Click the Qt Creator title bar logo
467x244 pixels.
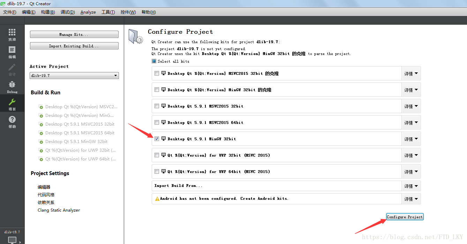(x=3, y=3)
